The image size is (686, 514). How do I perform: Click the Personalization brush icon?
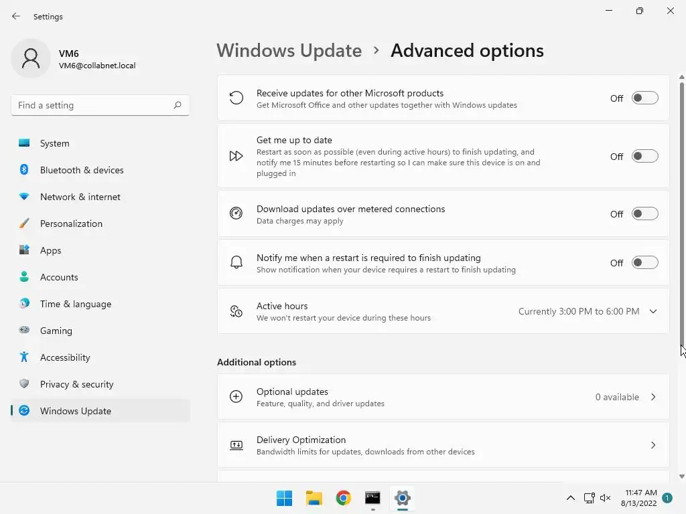pos(24,224)
